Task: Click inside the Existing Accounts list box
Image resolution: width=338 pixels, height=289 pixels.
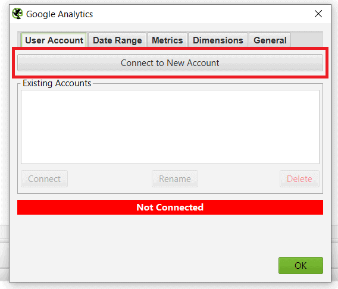Action: 170,127
